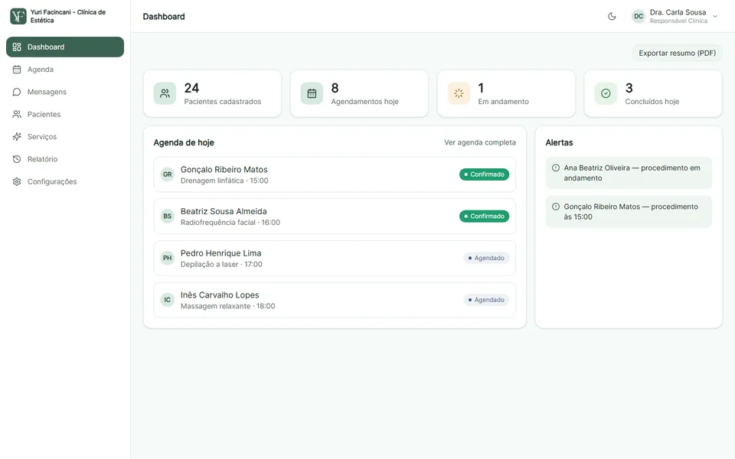Toggle dark mode with the moon icon
The image size is (735, 459).
point(612,16)
